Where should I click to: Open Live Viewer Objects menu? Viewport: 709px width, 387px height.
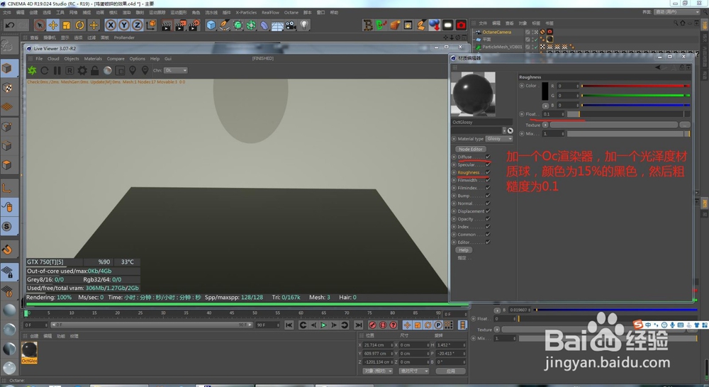coord(72,59)
